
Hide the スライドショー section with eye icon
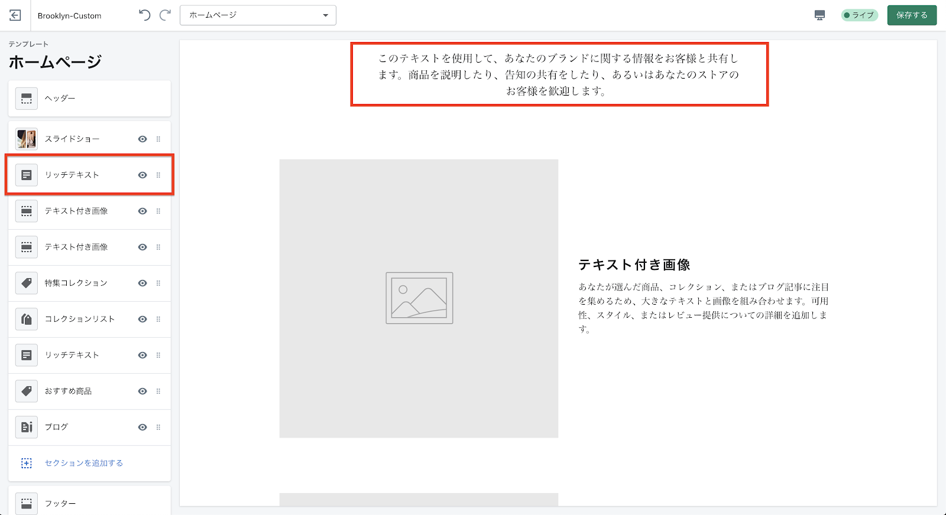142,139
